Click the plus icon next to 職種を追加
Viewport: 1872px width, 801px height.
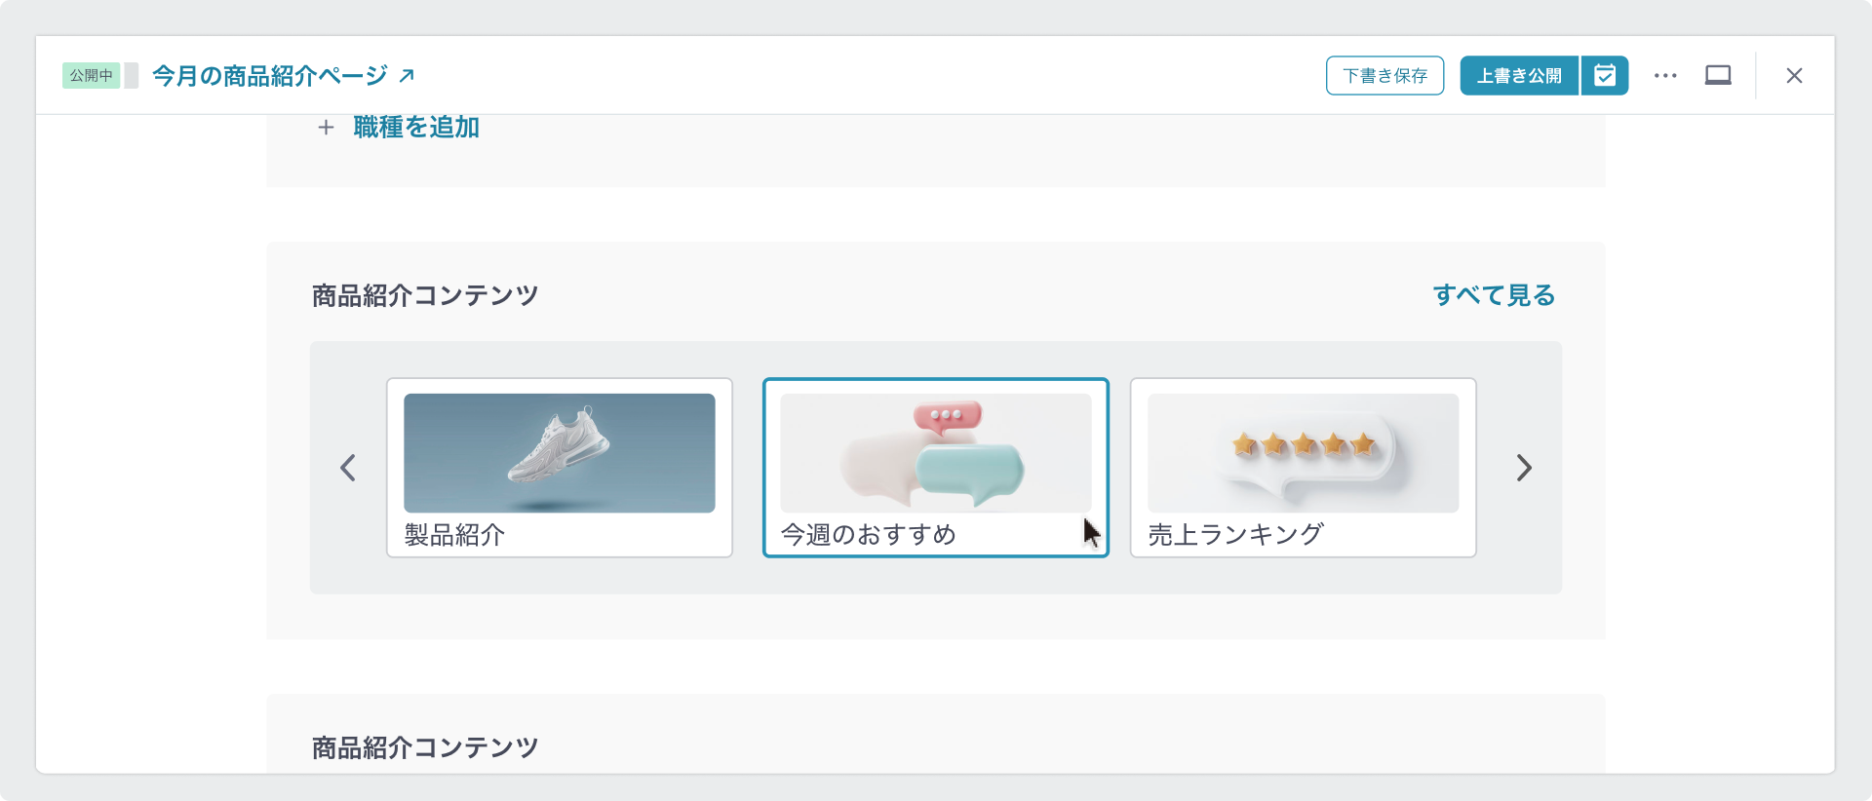[326, 127]
